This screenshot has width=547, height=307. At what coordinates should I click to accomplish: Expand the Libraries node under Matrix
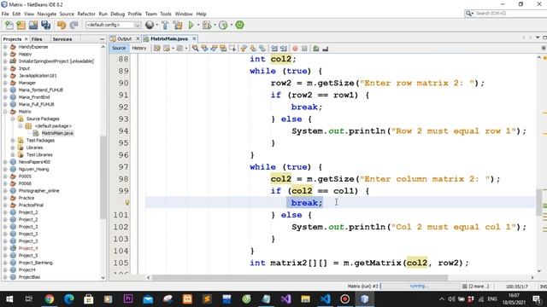(13, 148)
